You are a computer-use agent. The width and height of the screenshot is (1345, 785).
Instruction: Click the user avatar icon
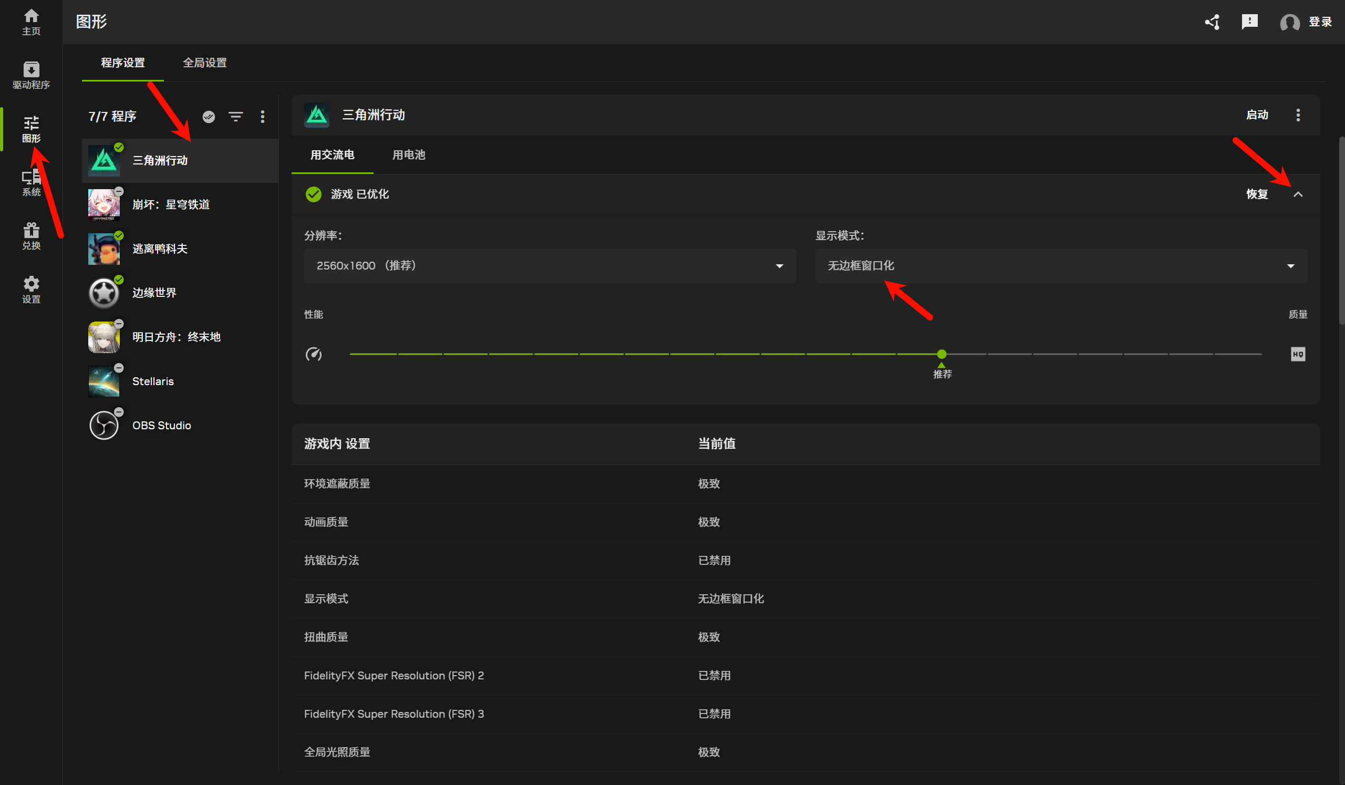(1289, 23)
